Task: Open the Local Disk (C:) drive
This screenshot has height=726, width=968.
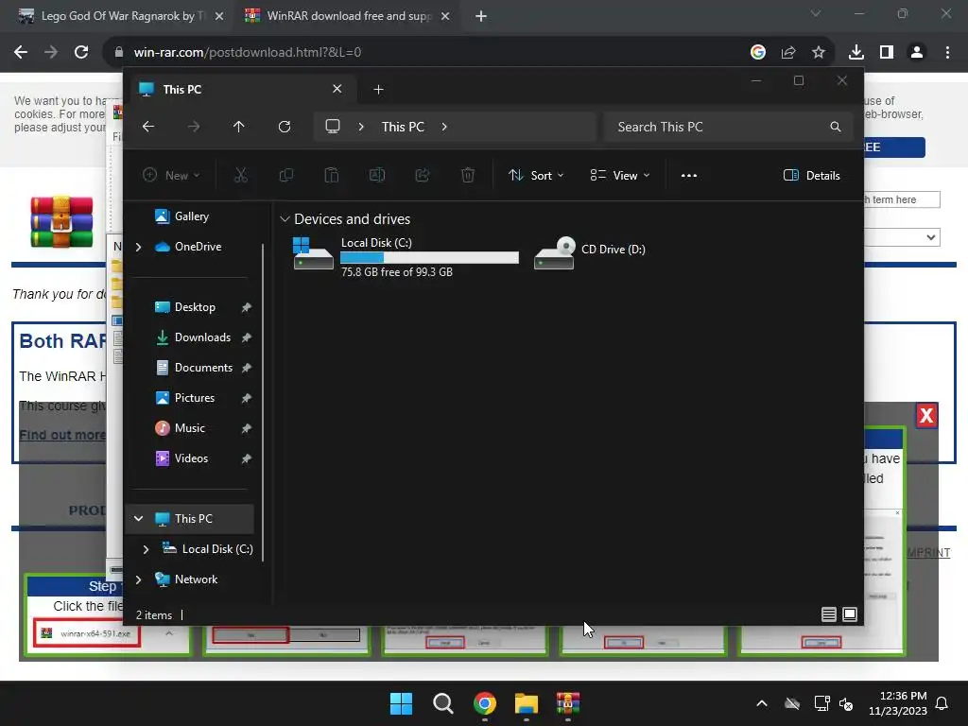Action: click(x=406, y=255)
